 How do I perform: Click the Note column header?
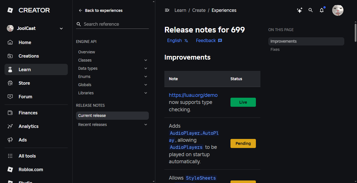(x=173, y=79)
